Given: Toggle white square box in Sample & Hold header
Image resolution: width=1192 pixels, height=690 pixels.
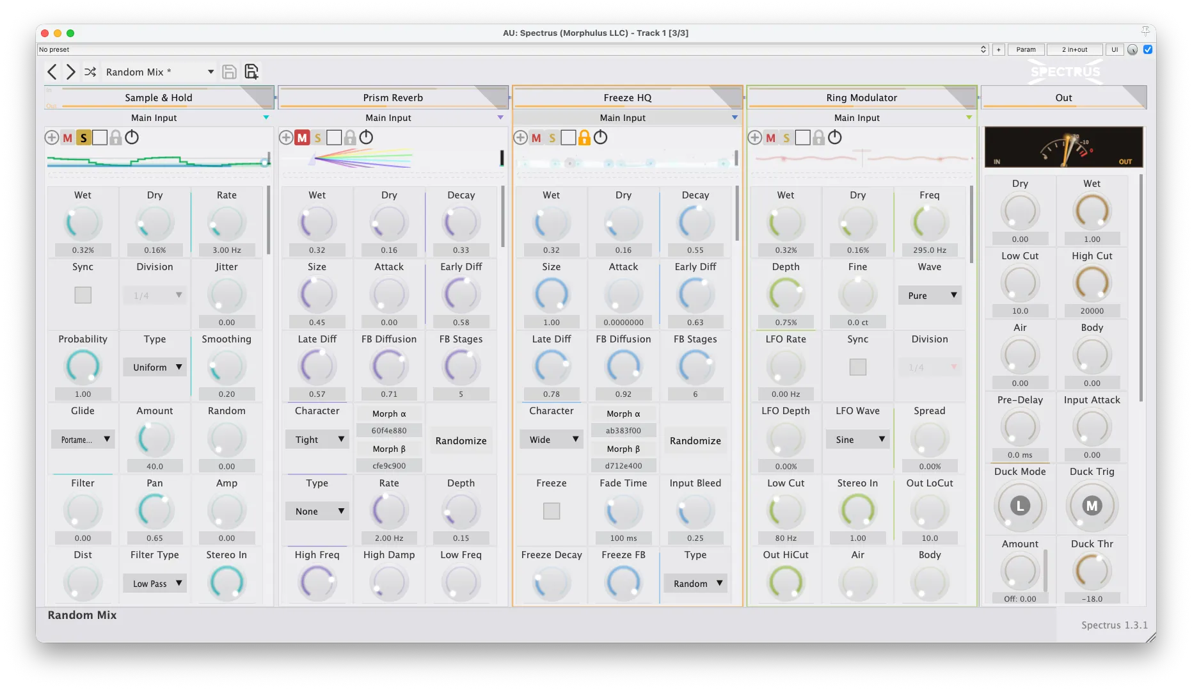Looking at the screenshot, I should [x=100, y=138].
